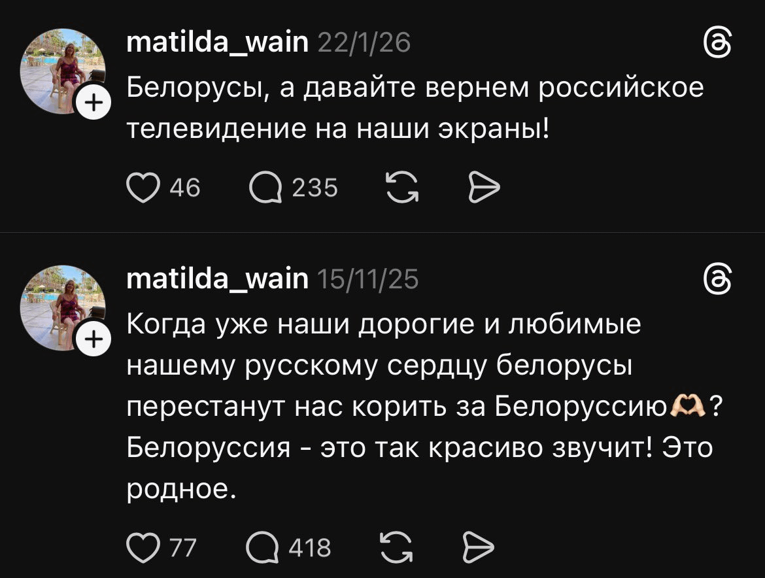Follow matilda_wain via second avatar plus

[x=93, y=339]
